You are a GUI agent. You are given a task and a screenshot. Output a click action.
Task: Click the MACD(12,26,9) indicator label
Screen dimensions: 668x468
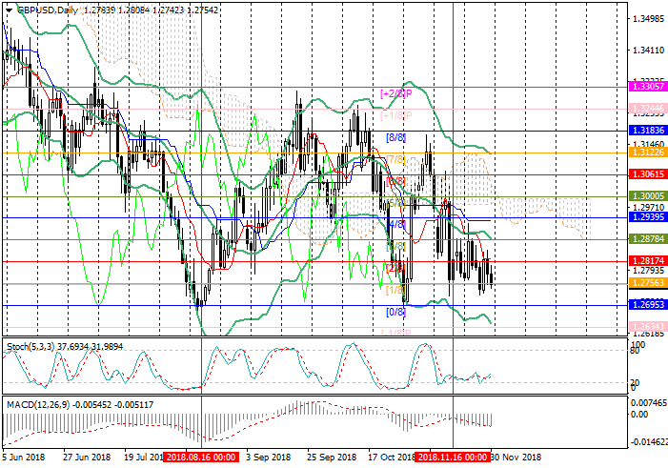coord(34,405)
